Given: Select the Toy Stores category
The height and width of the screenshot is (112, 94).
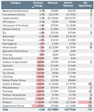Looking at the screenshot, I should (x=9, y=73).
